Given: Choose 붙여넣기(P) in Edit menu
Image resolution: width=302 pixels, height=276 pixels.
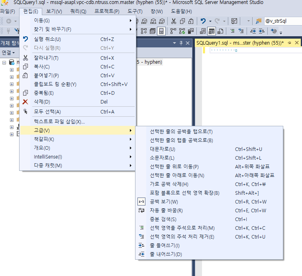Looking at the screenshot, I should pos(78,75).
